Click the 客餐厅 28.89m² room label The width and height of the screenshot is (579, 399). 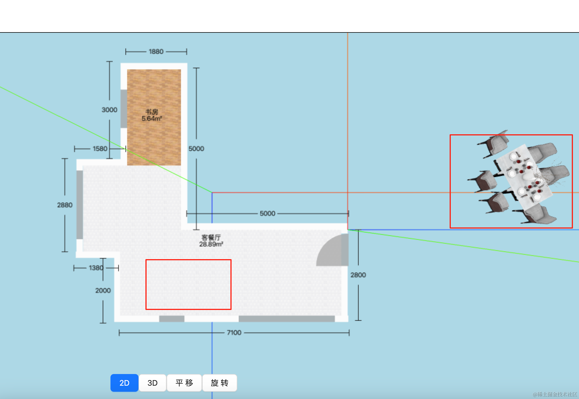coord(211,241)
